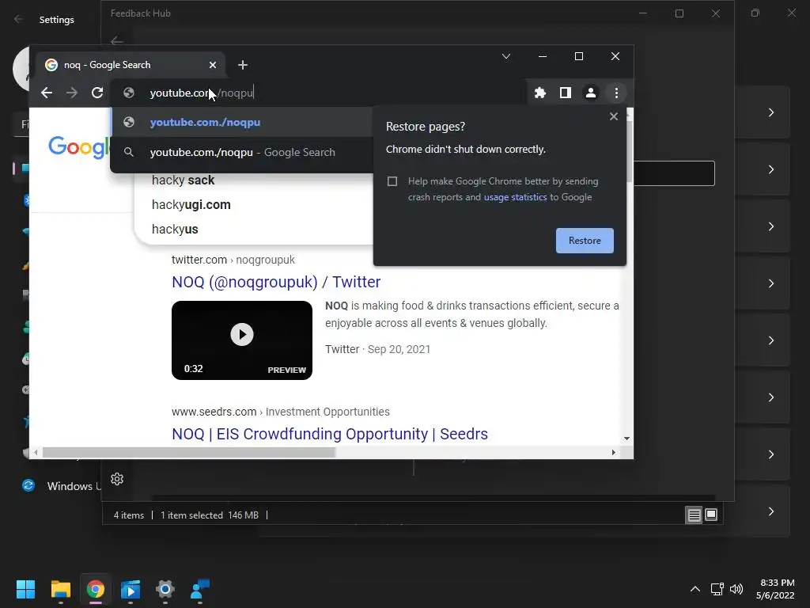The height and width of the screenshot is (608, 810).
Task: Go back in Settings window
Action: [19, 19]
